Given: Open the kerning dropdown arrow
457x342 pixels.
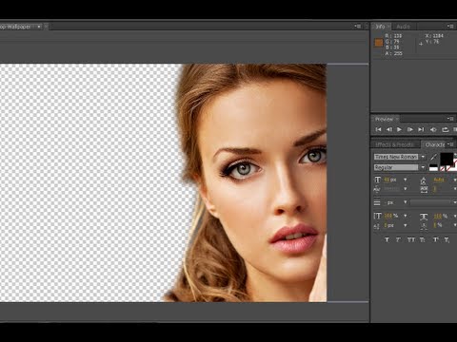Looking at the screenshot, I should click(x=405, y=189).
